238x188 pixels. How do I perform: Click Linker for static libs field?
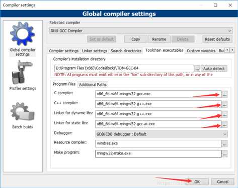158,124
